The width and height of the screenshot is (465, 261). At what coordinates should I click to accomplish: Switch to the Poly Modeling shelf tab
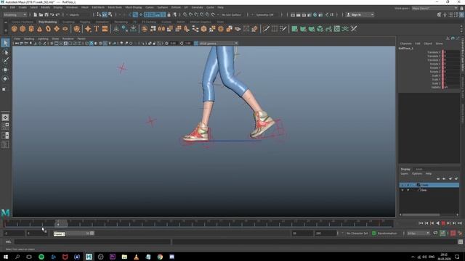47,22
